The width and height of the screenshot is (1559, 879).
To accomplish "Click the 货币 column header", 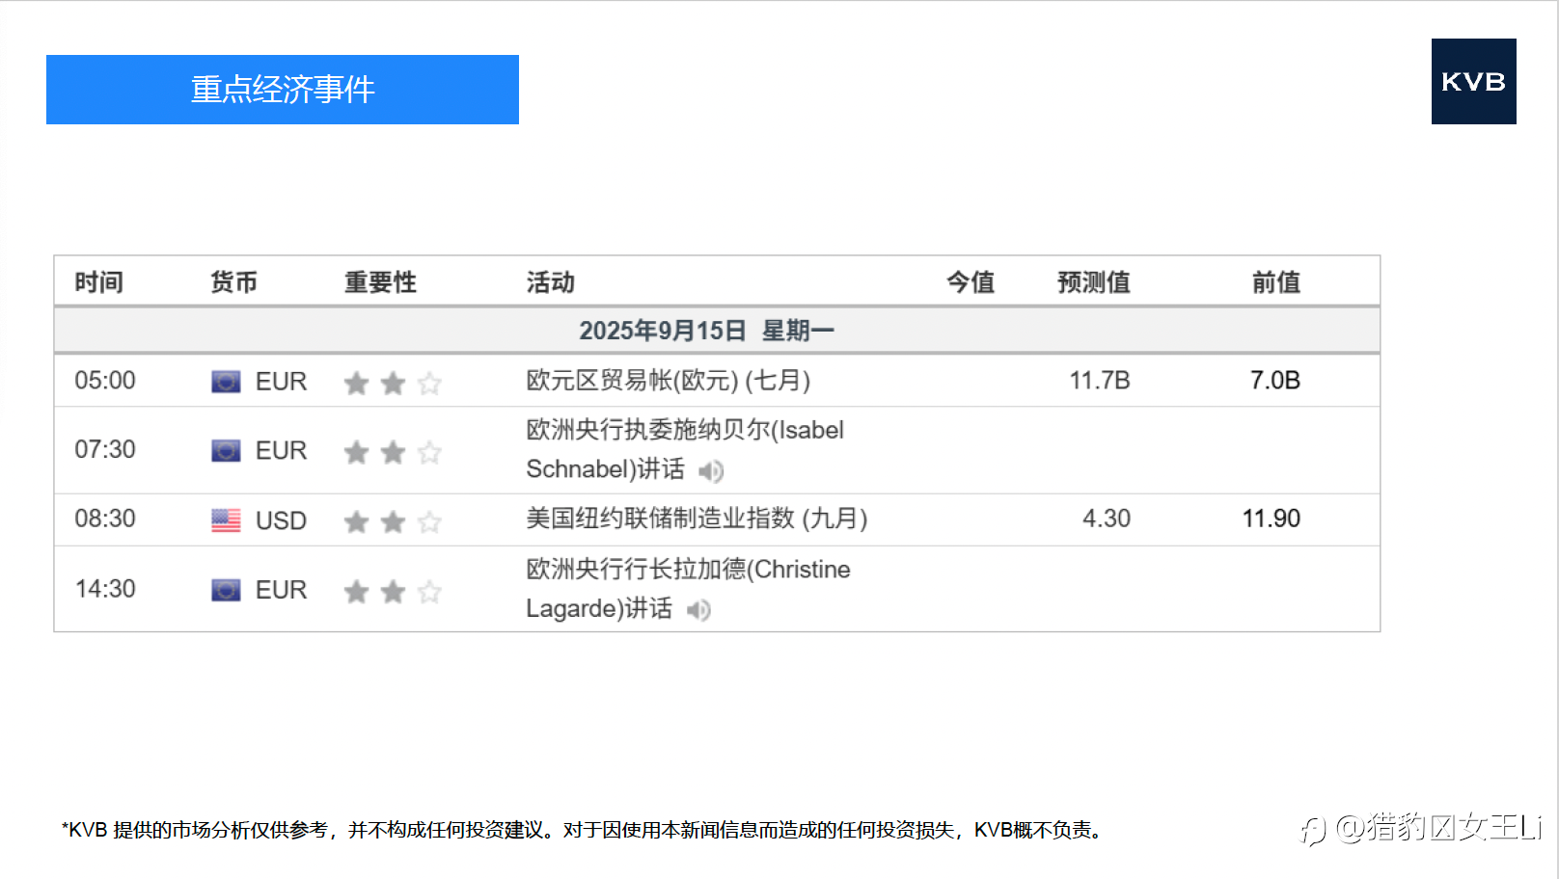I will click(234, 282).
